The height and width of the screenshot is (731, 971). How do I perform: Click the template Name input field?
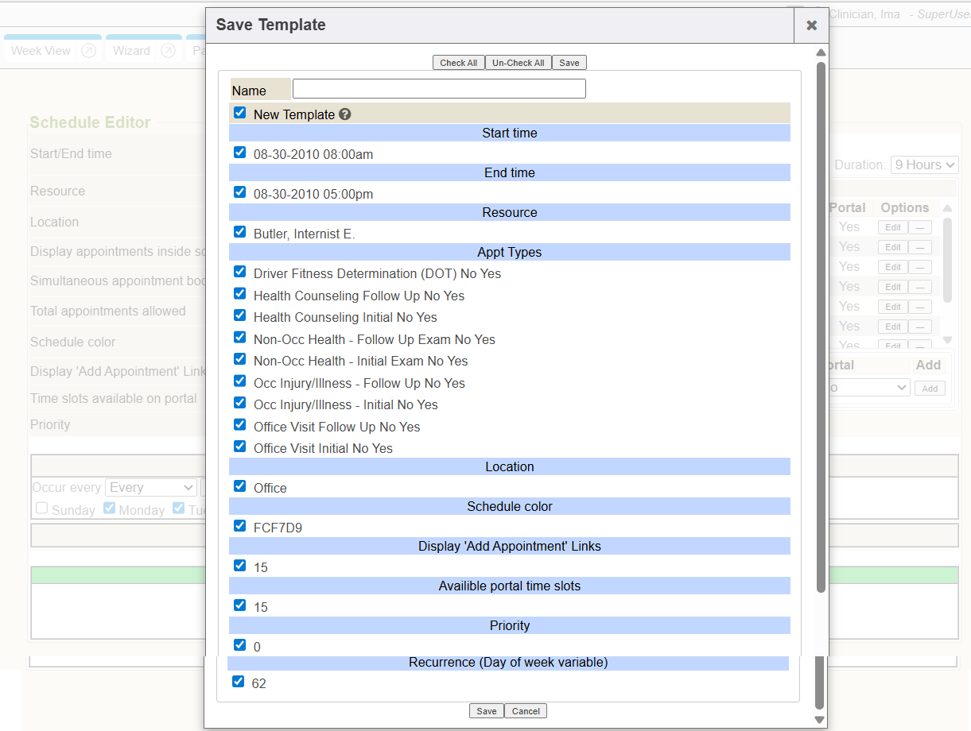tap(439, 89)
